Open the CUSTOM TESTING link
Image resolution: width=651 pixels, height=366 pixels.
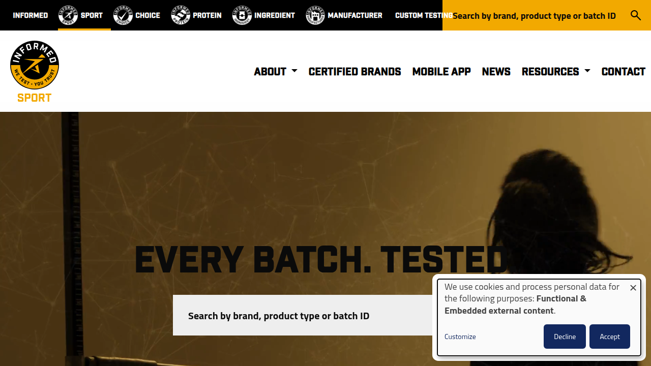click(424, 15)
